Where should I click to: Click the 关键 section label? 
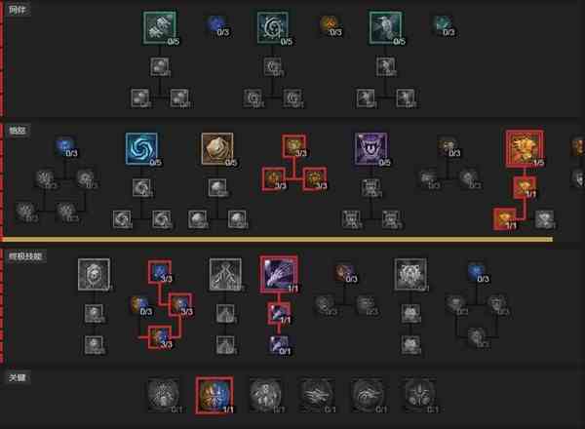pyautogui.click(x=18, y=377)
